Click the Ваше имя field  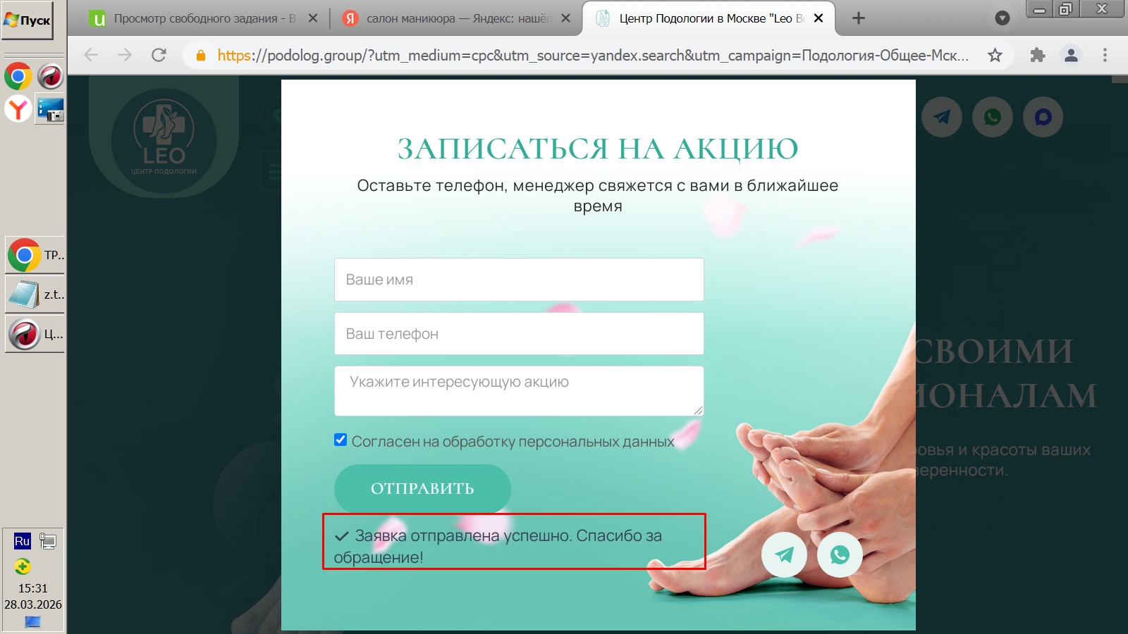pyautogui.click(x=519, y=280)
